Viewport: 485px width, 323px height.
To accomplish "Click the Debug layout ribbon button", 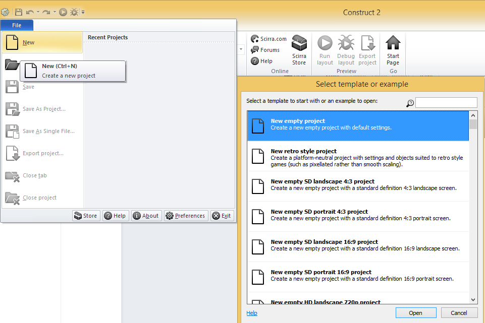I will [346, 50].
